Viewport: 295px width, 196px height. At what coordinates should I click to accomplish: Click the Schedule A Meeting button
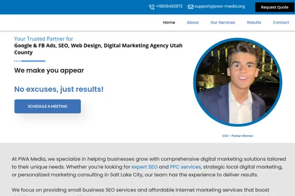tap(48, 106)
